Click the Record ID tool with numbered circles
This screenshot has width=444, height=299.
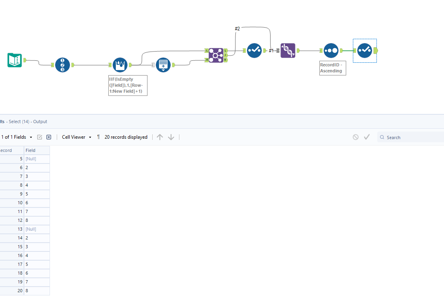62,65
